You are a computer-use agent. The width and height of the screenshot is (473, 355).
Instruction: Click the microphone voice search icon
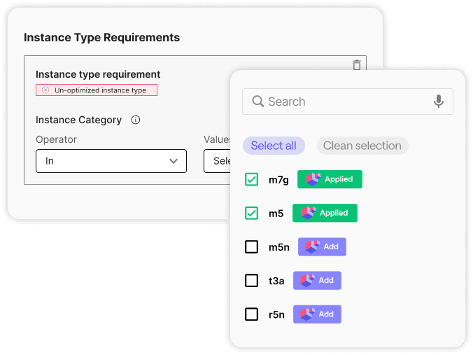tap(439, 102)
